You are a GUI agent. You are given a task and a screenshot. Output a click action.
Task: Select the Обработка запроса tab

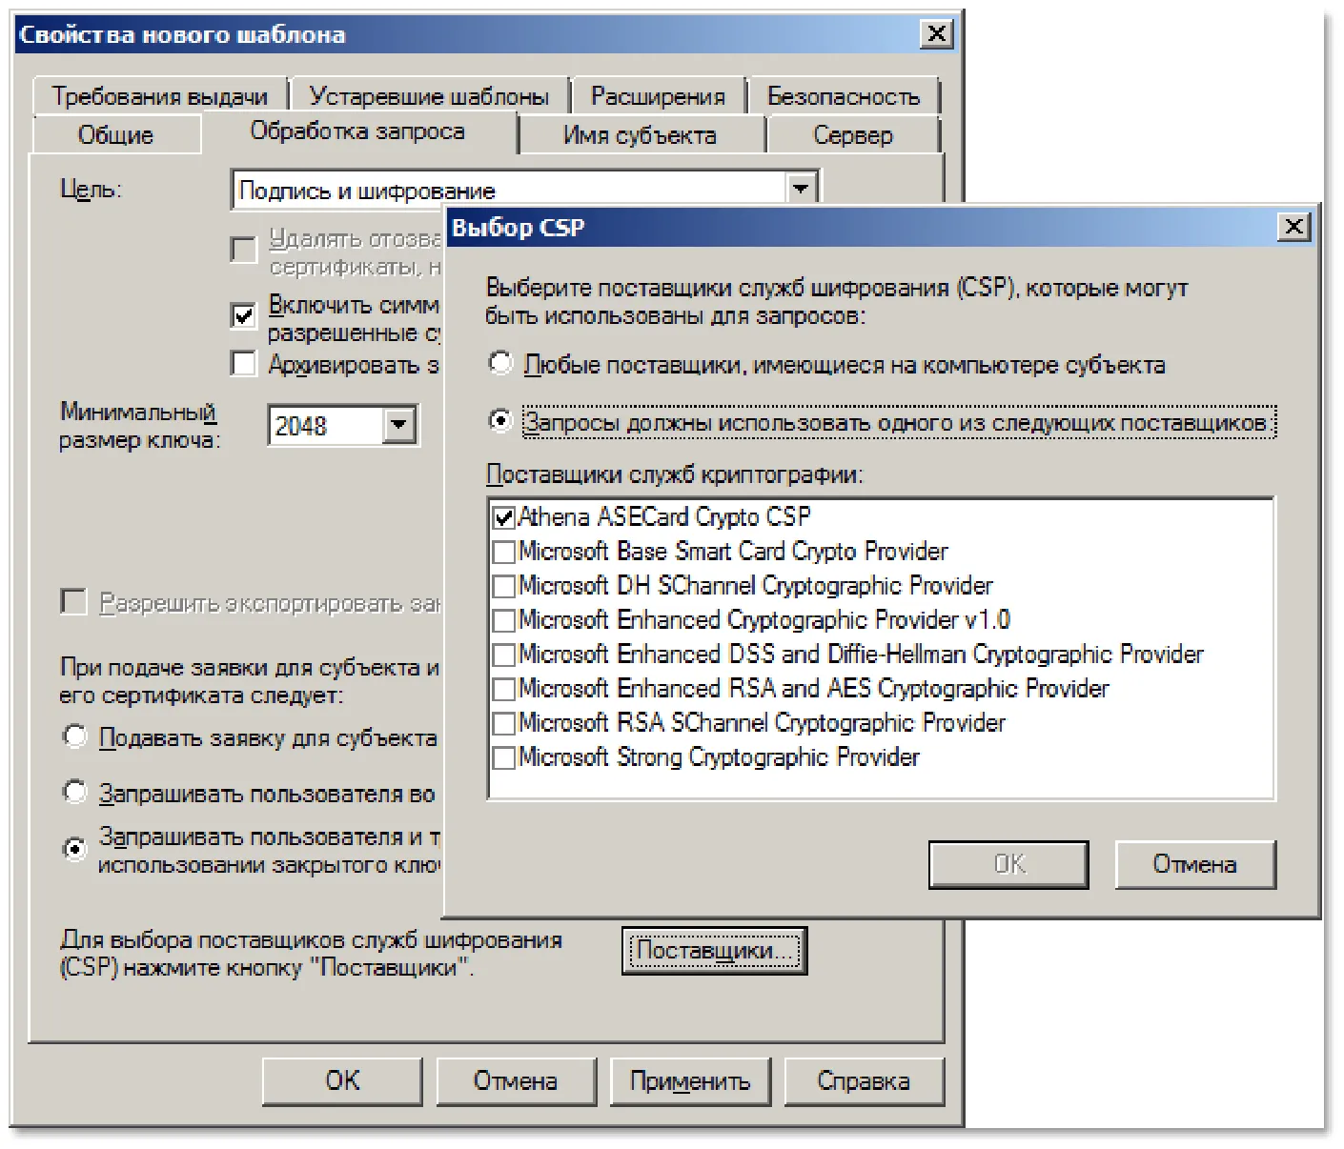357,131
